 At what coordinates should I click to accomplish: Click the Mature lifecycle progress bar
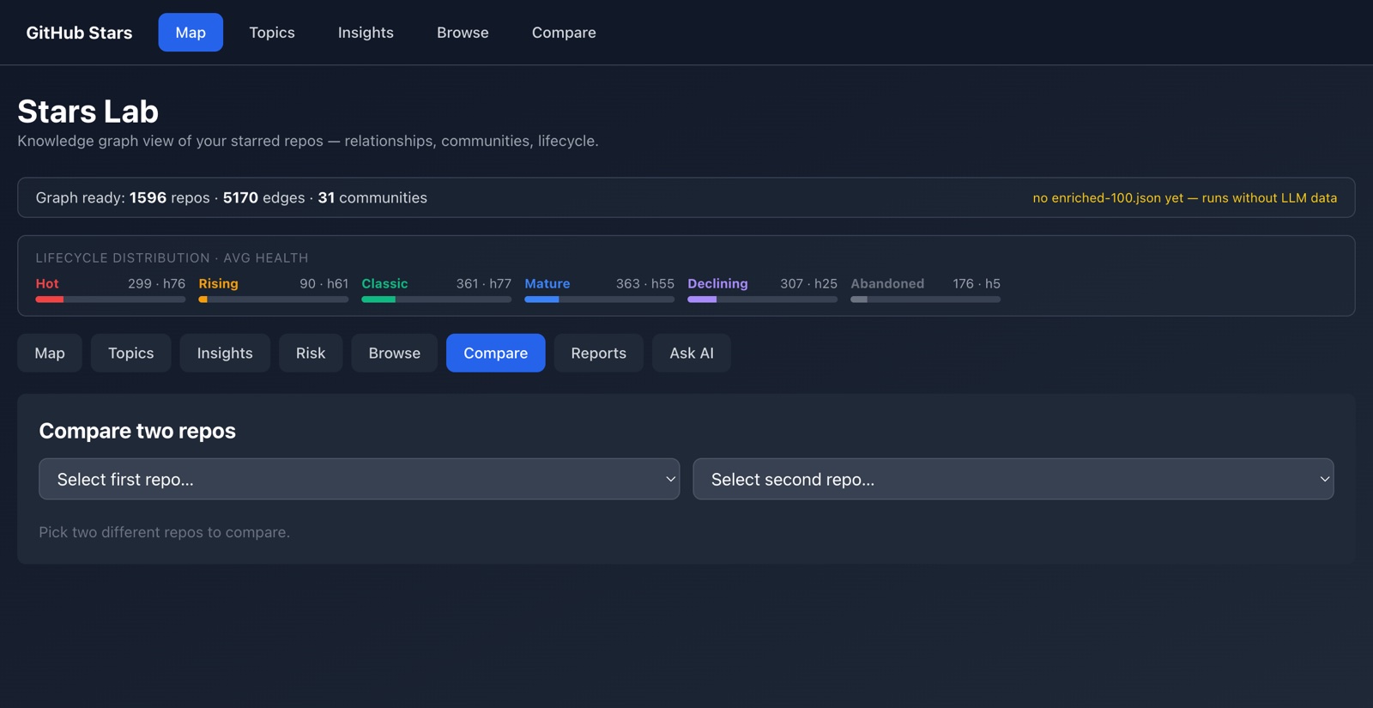tap(600, 300)
